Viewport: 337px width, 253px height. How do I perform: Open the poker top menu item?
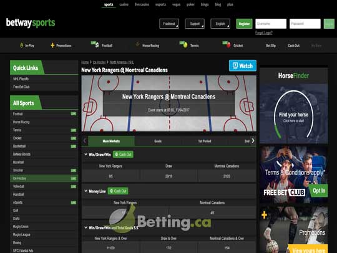(x=190, y=4)
